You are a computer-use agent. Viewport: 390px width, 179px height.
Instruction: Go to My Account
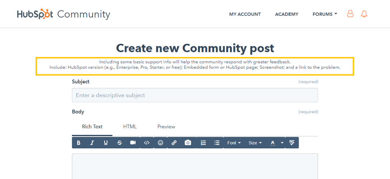pos(245,14)
